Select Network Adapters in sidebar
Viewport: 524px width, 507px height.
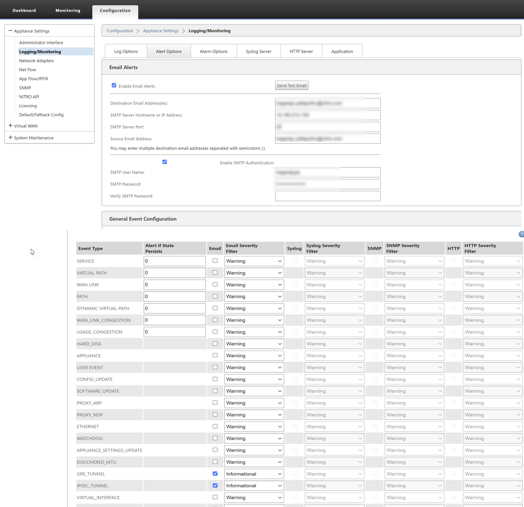point(36,61)
